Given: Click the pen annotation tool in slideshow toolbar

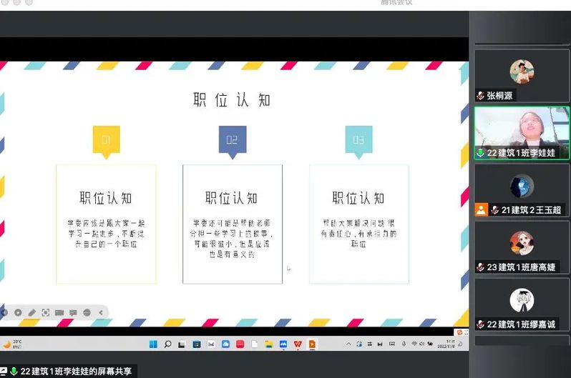Looking at the screenshot, I should (x=31, y=312).
